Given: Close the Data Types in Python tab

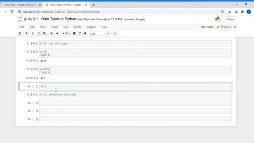Looking at the screenshot, I should coord(86,5).
